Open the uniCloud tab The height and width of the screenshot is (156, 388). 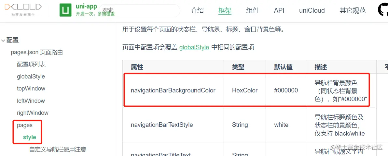pos(312,10)
